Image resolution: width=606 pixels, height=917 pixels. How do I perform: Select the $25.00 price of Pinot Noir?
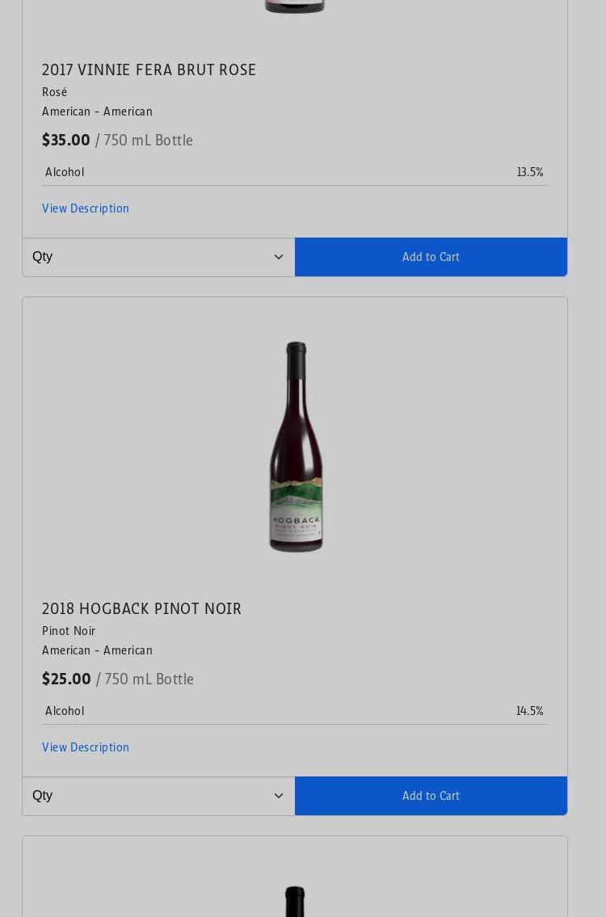click(66, 679)
